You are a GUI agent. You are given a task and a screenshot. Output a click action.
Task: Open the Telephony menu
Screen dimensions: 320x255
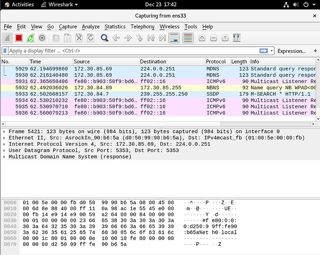pos(142,27)
